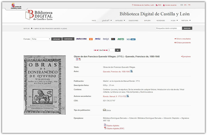
Task: Jump to Ejemplares section link
Action: point(186,56)
